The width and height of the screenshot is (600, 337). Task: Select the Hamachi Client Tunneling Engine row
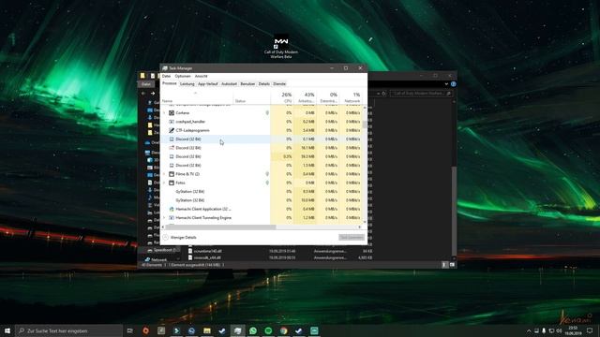click(262, 218)
